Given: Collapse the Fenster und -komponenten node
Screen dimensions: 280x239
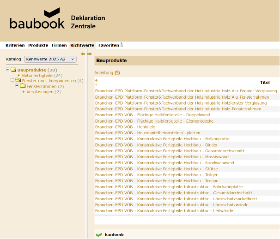Looking at the screenshot, I should (x=12, y=80).
